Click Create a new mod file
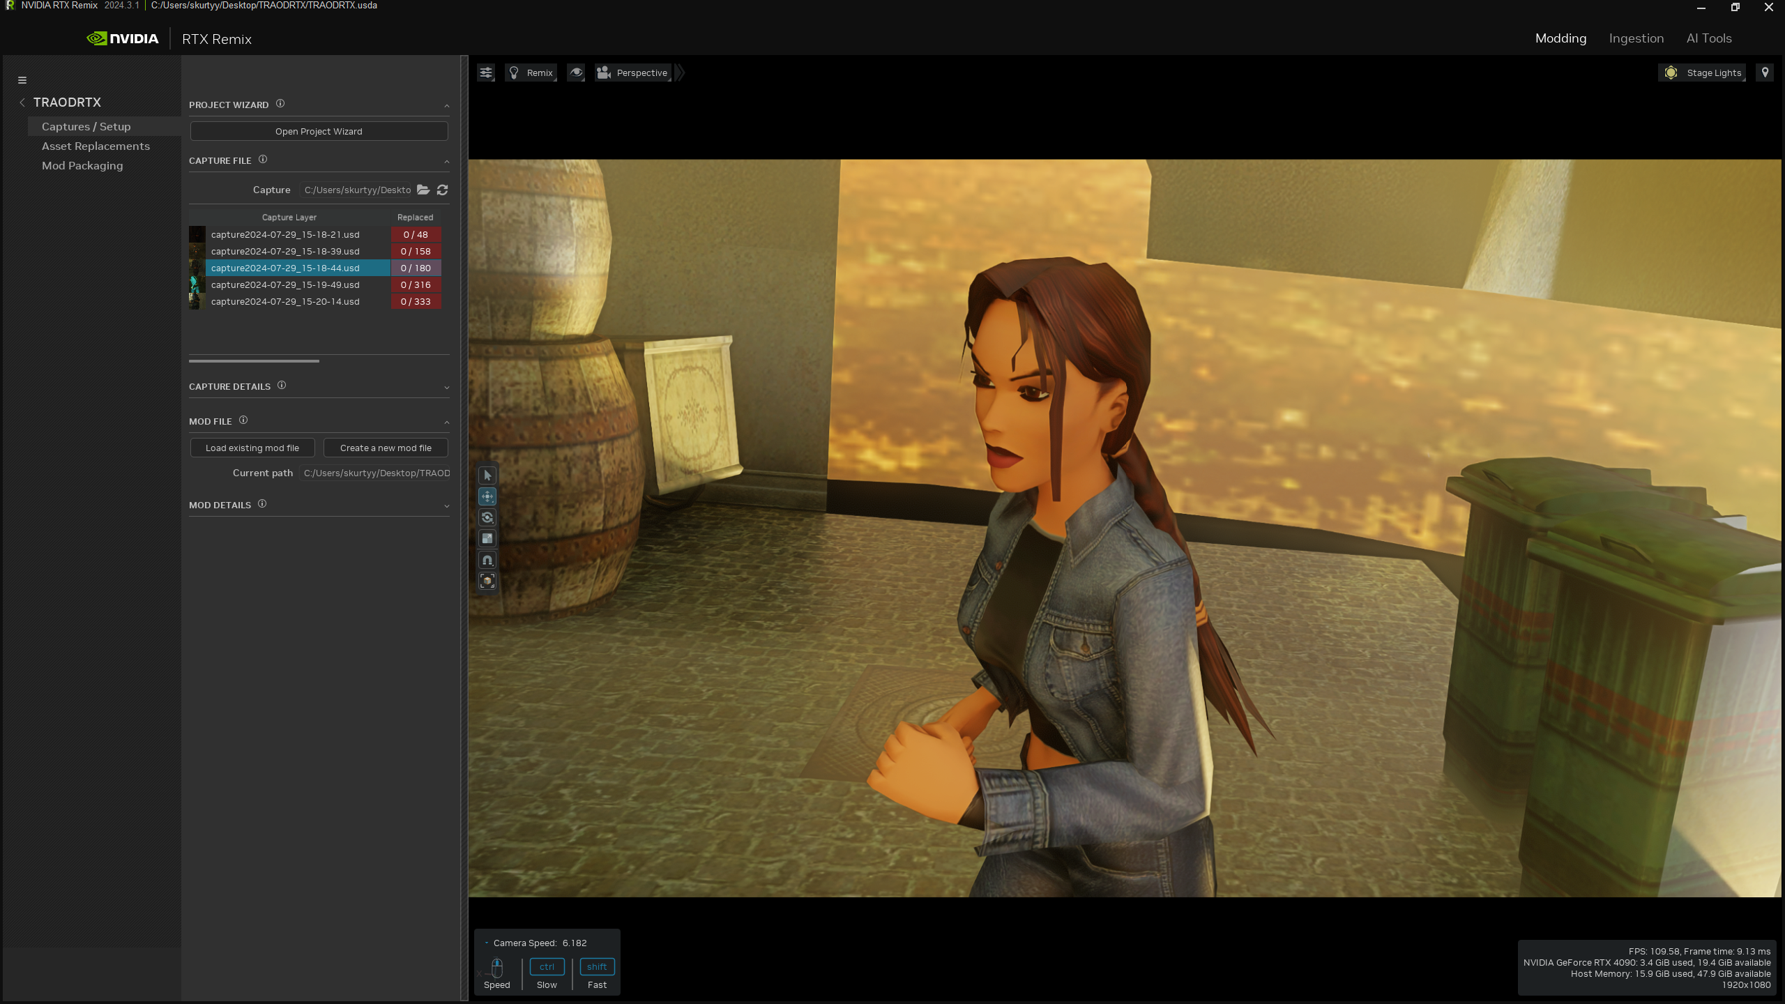The image size is (1785, 1004). (386, 448)
